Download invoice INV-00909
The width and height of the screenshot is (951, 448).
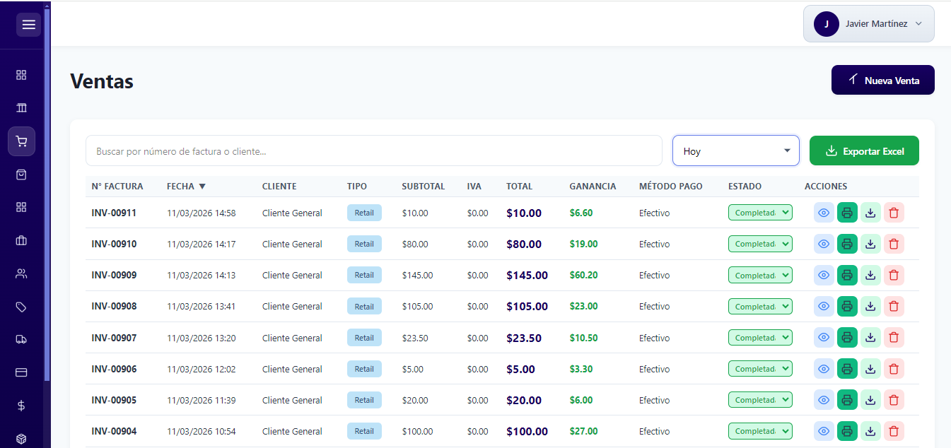[x=870, y=275]
